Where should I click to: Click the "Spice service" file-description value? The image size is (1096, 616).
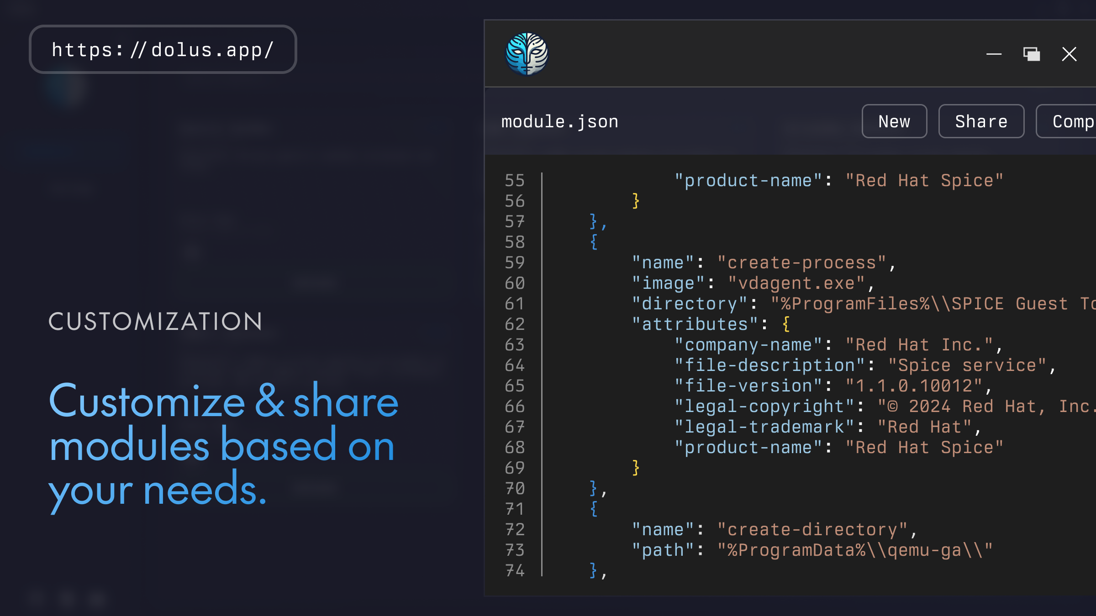point(967,365)
